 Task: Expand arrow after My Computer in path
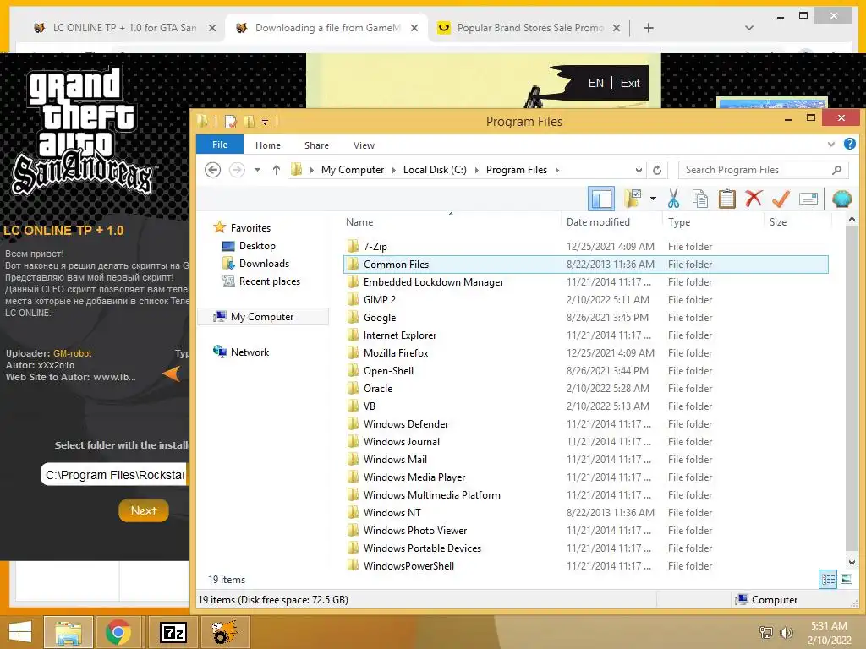394,170
